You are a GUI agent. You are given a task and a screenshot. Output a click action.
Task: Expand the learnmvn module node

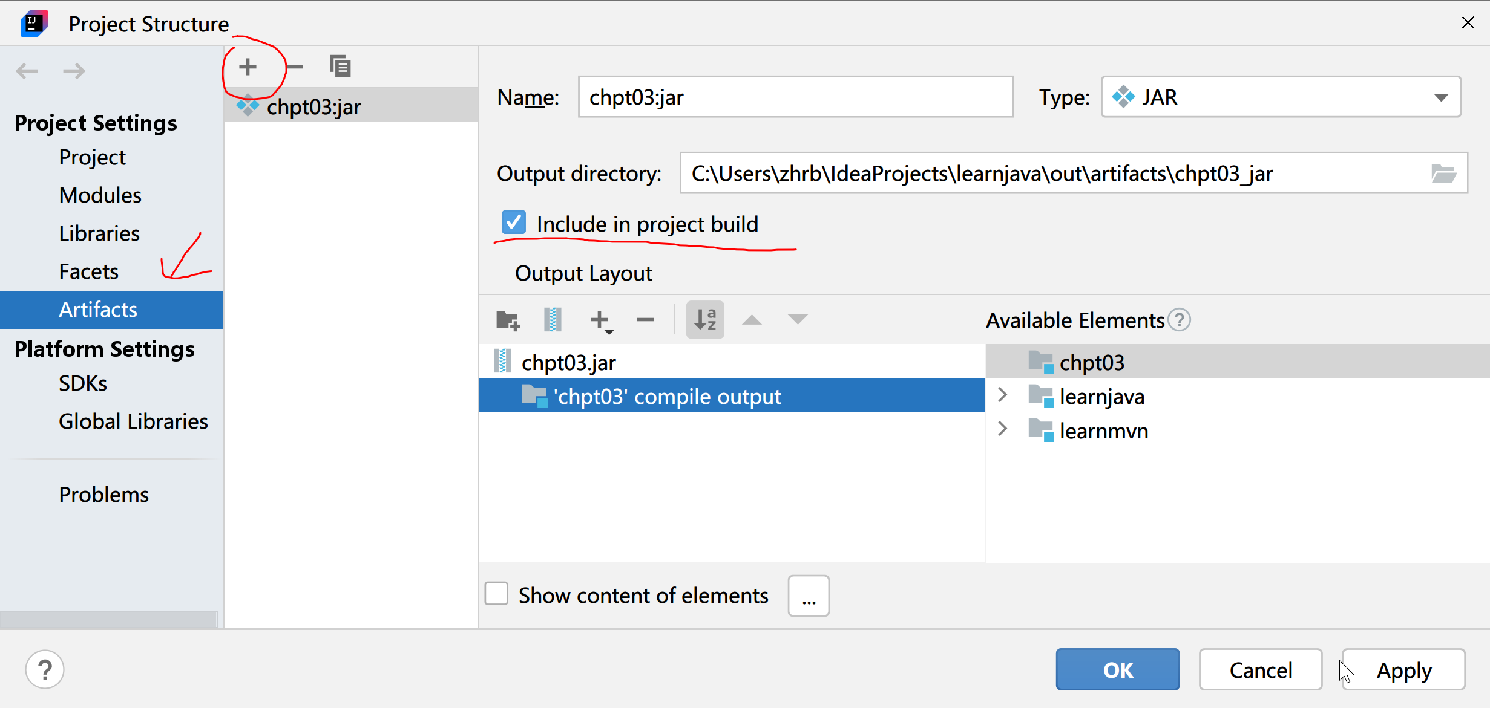1003,429
